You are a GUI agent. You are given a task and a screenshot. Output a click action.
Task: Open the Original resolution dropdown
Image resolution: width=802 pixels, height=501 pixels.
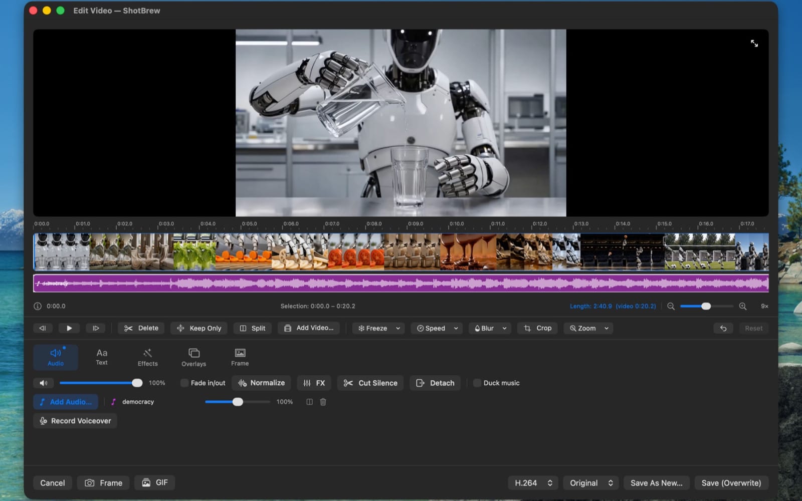pos(591,483)
